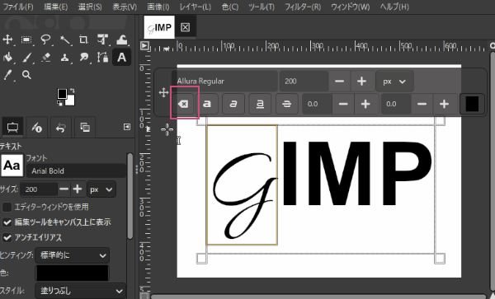Open the Undo History tab
495x299 pixels.
pyautogui.click(x=60, y=127)
